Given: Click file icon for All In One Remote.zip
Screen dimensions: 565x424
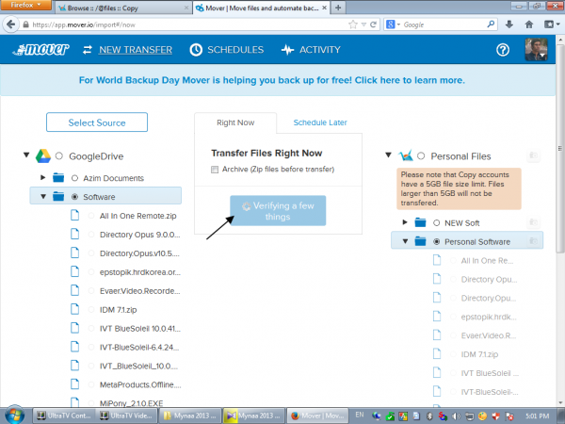Looking at the screenshot, I should click(x=75, y=215).
